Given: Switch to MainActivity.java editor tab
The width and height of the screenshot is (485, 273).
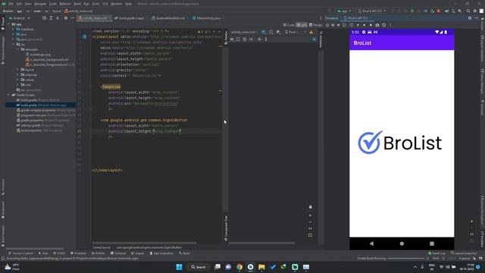Looking at the screenshot, I should [207, 18].
